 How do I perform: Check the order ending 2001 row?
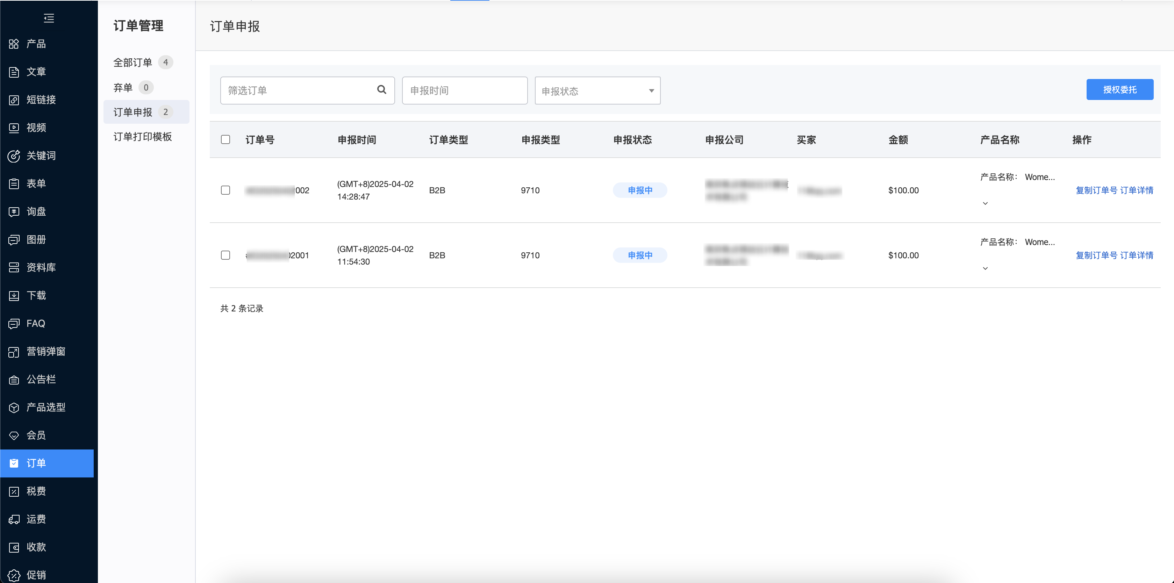(225, 255)
